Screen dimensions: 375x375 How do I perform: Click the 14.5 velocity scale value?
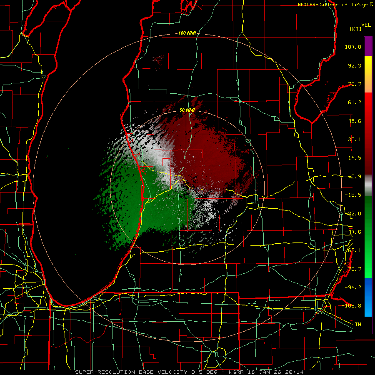(x=355, y=158)
